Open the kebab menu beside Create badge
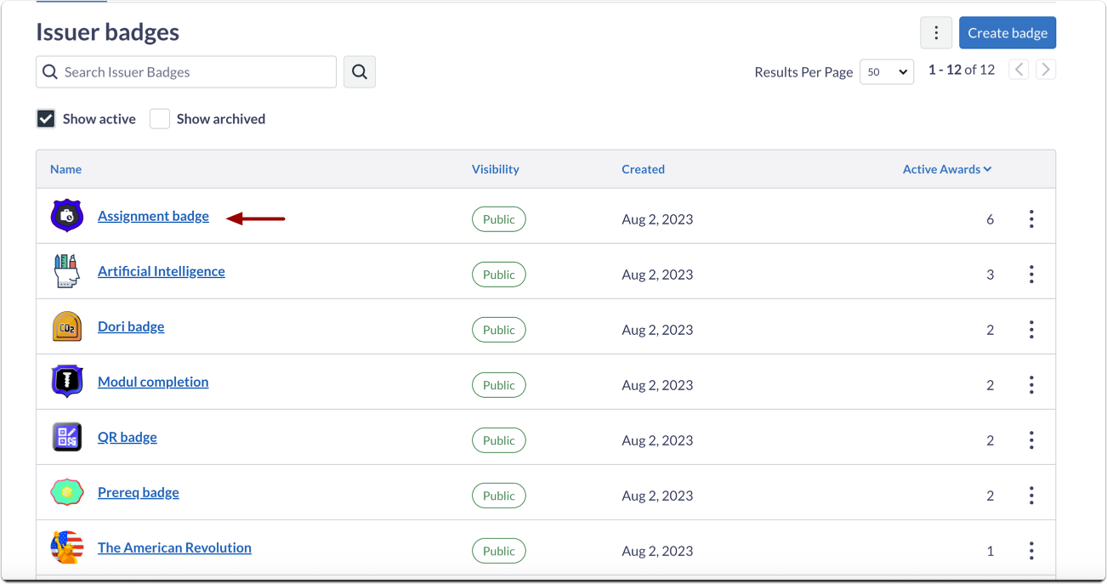The width and height of the screenshot is (1107, 584). click(x=935, y=33)
